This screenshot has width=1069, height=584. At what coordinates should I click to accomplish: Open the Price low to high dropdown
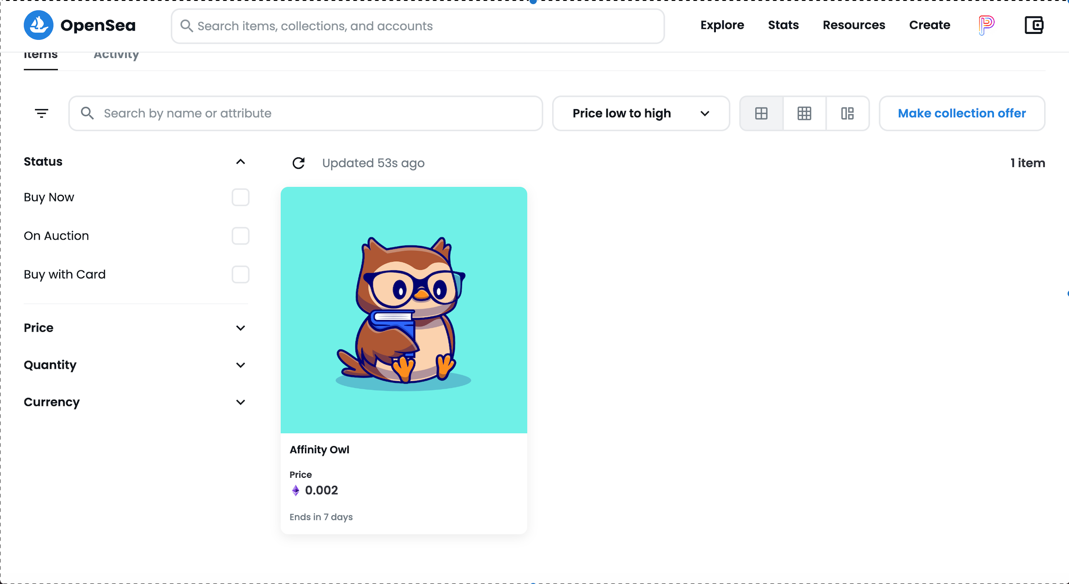point(641,113)
